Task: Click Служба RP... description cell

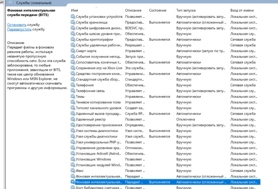Action: point(134,113)
